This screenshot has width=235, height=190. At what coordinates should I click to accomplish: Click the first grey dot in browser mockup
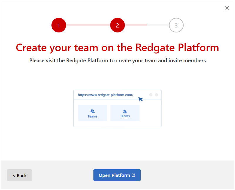click(151, 95)
